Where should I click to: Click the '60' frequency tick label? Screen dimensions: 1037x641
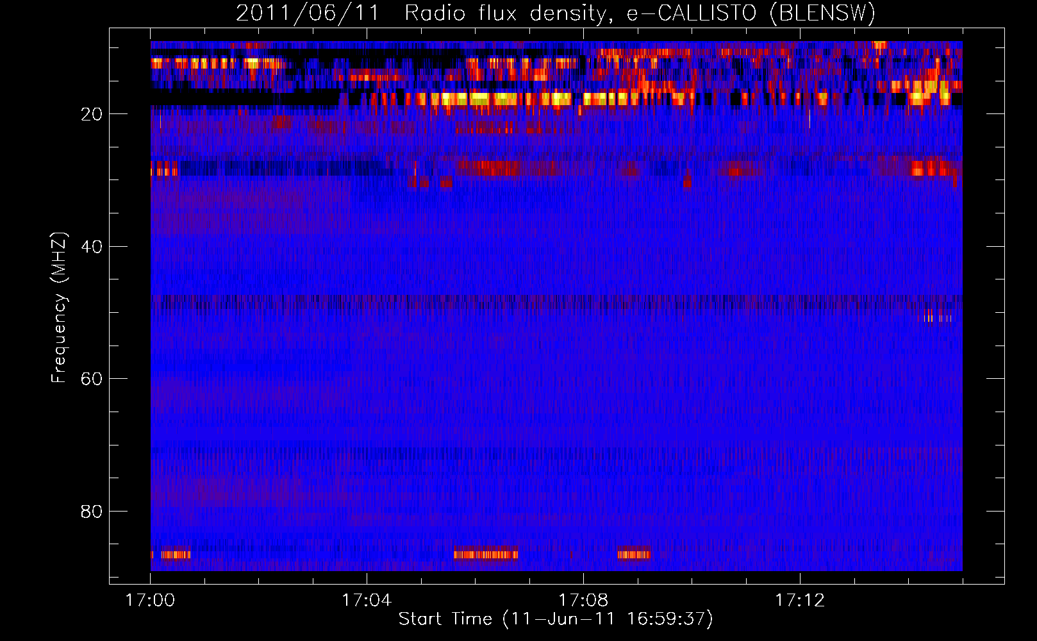92,379
